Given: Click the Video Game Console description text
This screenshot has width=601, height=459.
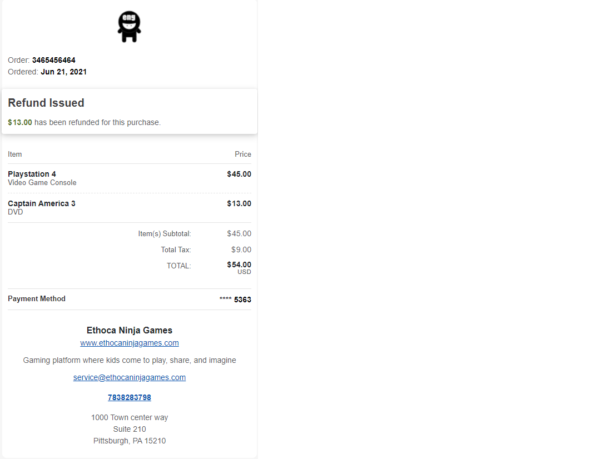Looking at the screenshot, I should (42, 183).
